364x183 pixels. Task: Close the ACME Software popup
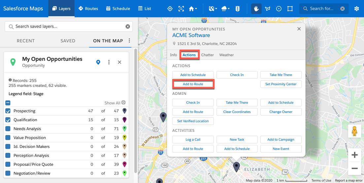(299, 29)
